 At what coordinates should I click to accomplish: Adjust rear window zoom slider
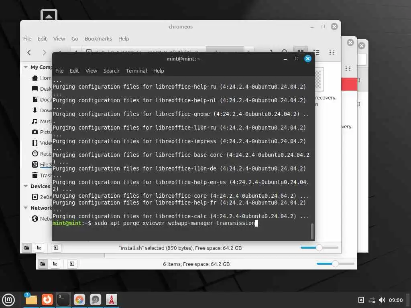pos(335,264)
